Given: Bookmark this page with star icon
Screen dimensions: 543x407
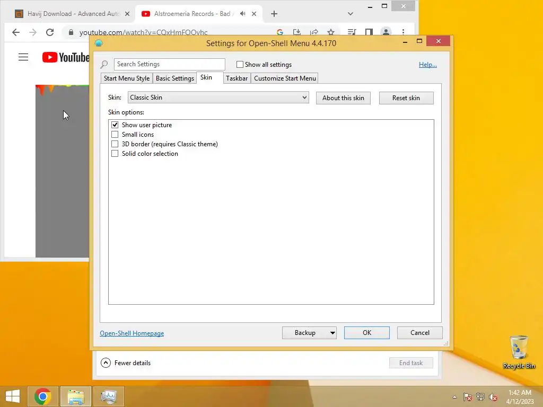Looking at the screenshot, I should click(x=331, y=32).
